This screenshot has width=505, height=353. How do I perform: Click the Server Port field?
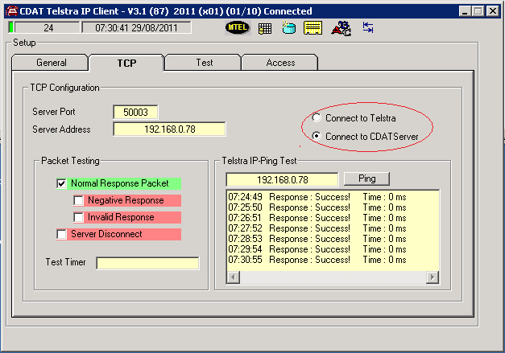point(135,113)
